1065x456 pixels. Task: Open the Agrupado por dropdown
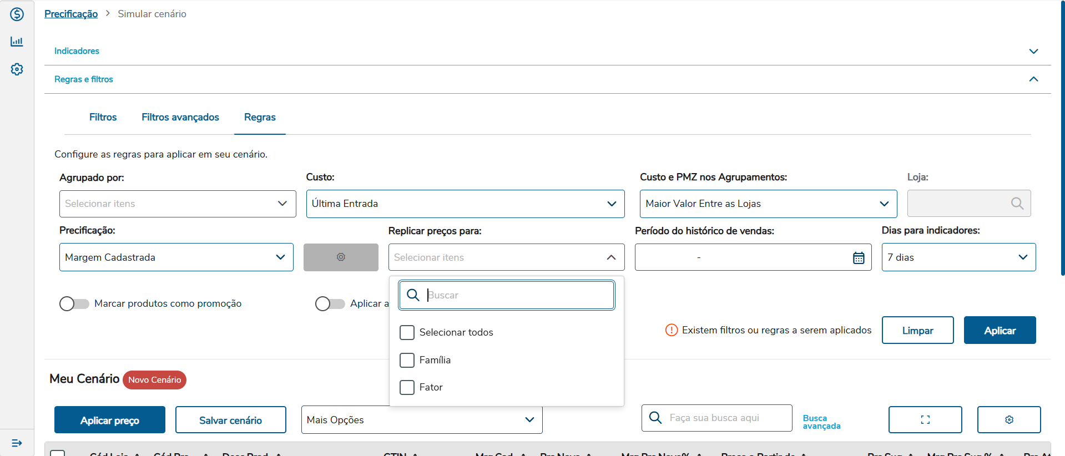(x=178, y=204)
